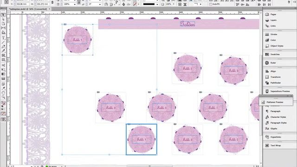Select the Table 5 circle graphic
Image resolution: width=297 pixels, height=167 pixels.
[x=111, y=108]
